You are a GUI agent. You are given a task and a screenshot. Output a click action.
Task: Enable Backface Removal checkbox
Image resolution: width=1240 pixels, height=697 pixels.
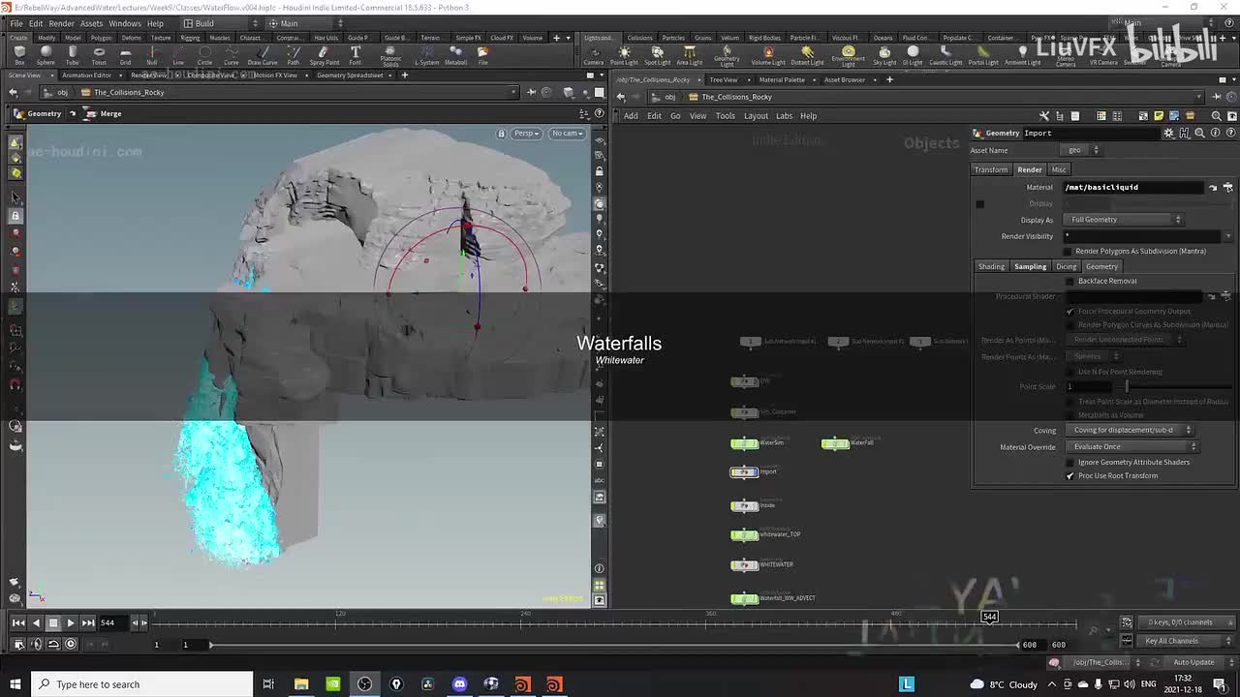pyautogui.click(x=1070, y=282)
